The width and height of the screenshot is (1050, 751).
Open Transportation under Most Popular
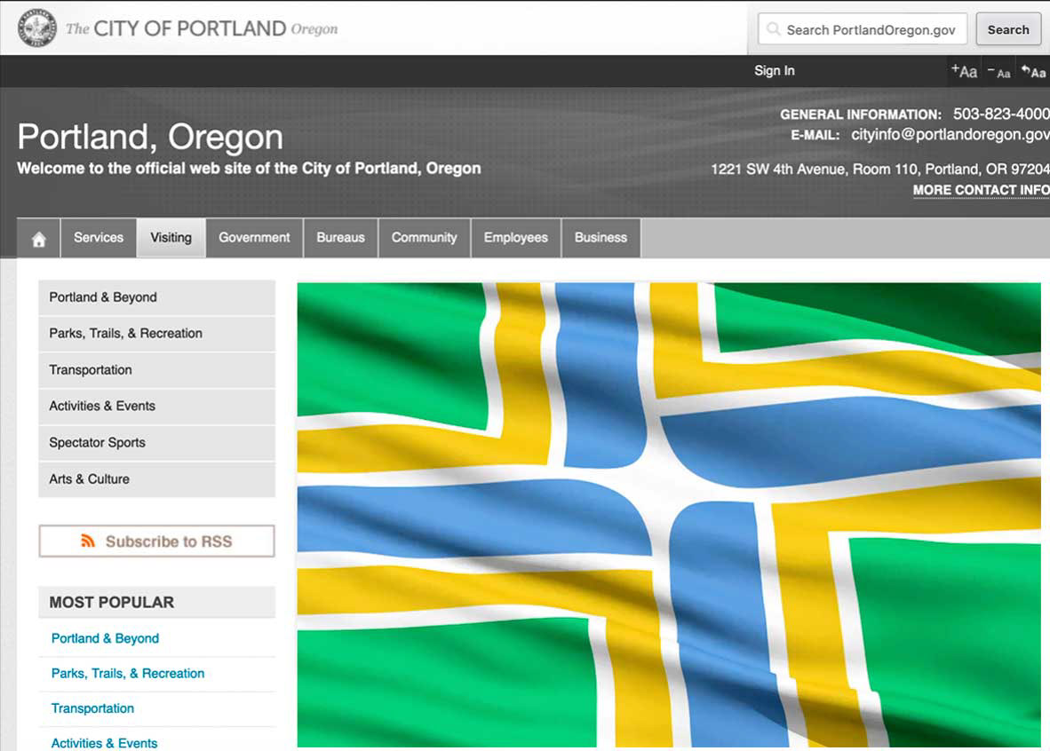click(x=92, y=708)
